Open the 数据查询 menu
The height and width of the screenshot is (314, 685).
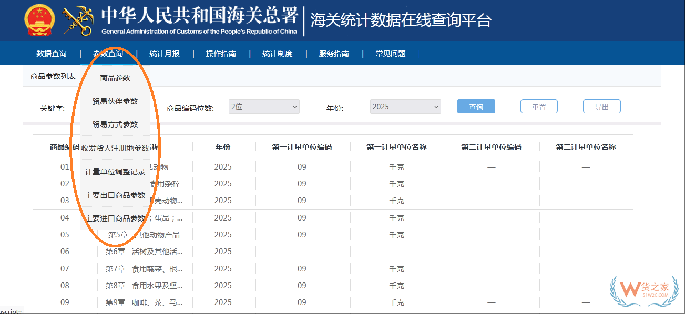click(x=50, y=53)
